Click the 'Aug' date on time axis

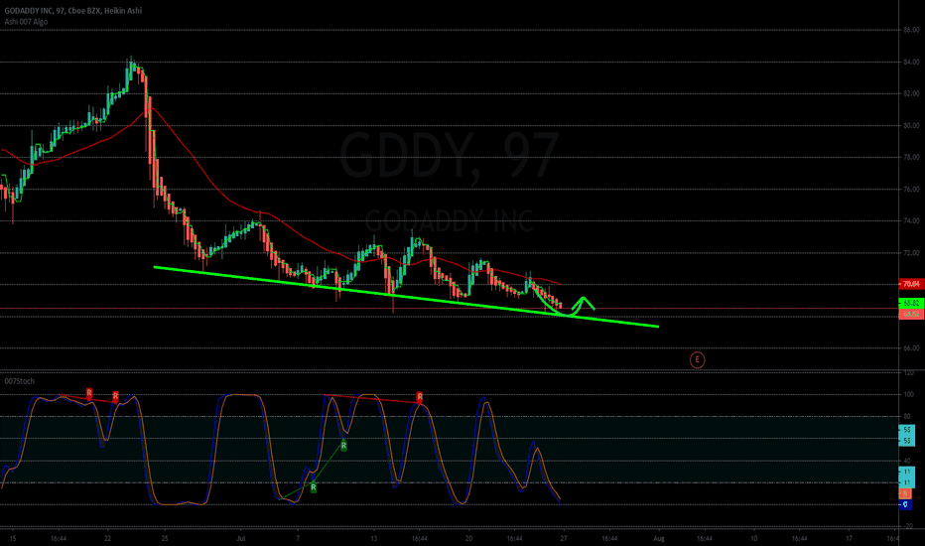click(659, 538)
